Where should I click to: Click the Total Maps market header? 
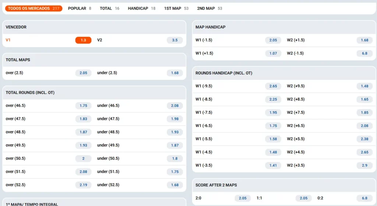coord(94,60)
